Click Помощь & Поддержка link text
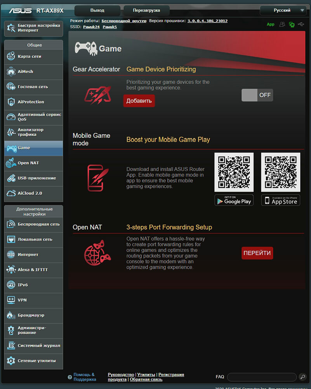Screen dimensions: 311x389 coord(84,377)
